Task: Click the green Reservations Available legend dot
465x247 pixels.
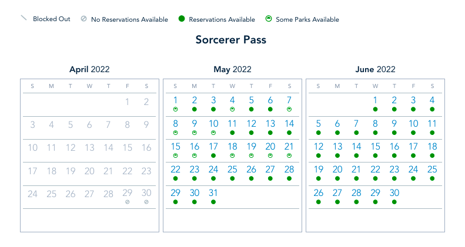Action: [182, 19]
